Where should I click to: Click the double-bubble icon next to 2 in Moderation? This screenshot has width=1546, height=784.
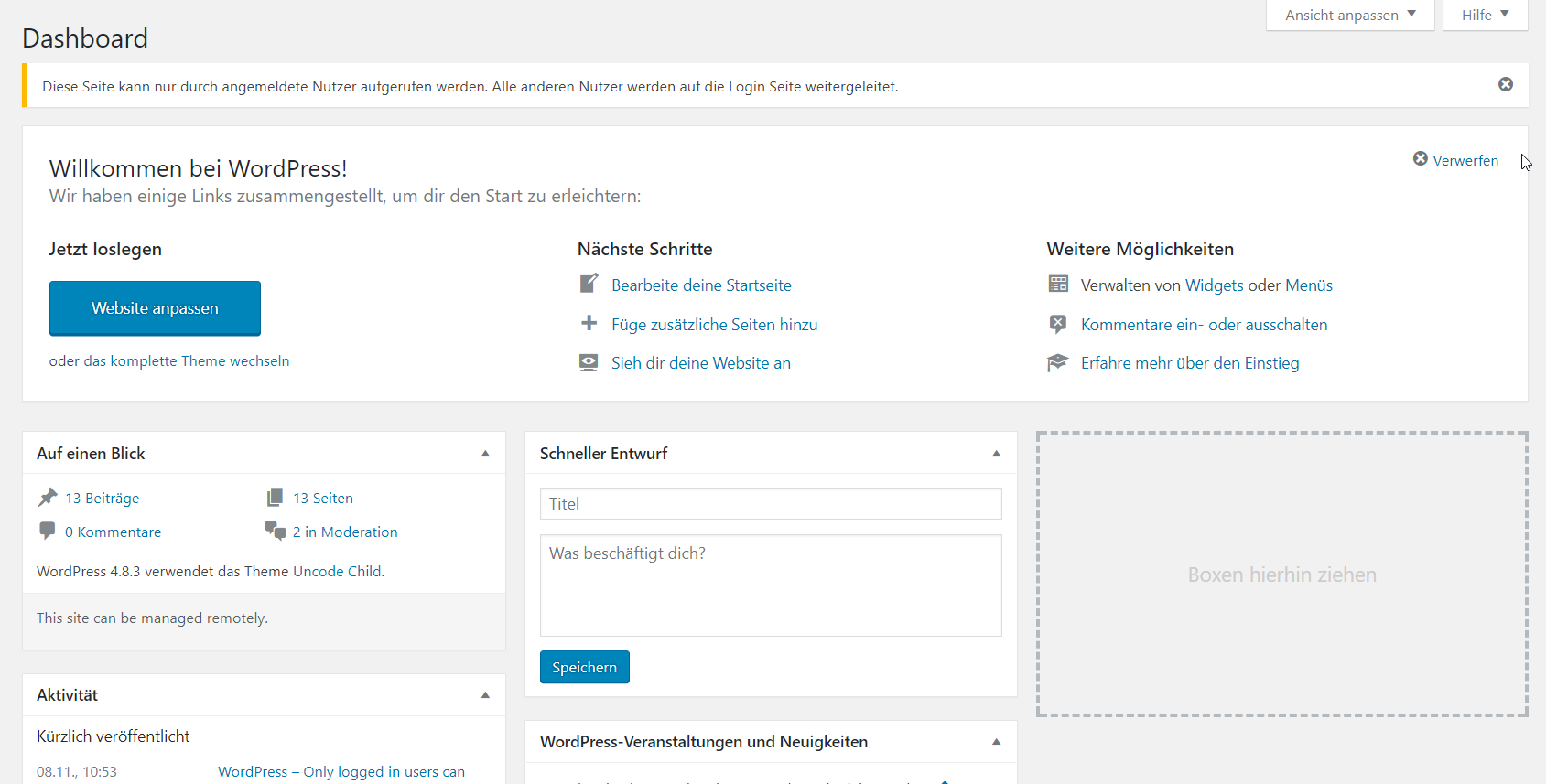click(276, 531)
